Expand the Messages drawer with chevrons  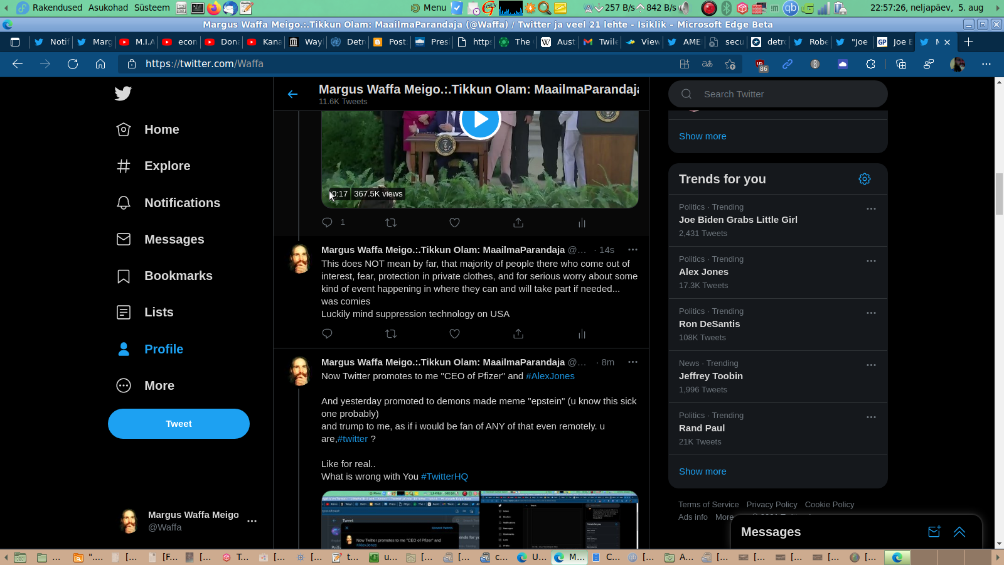tap(959, 532)
